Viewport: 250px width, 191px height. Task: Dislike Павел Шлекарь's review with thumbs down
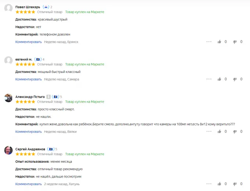[235, 42]
